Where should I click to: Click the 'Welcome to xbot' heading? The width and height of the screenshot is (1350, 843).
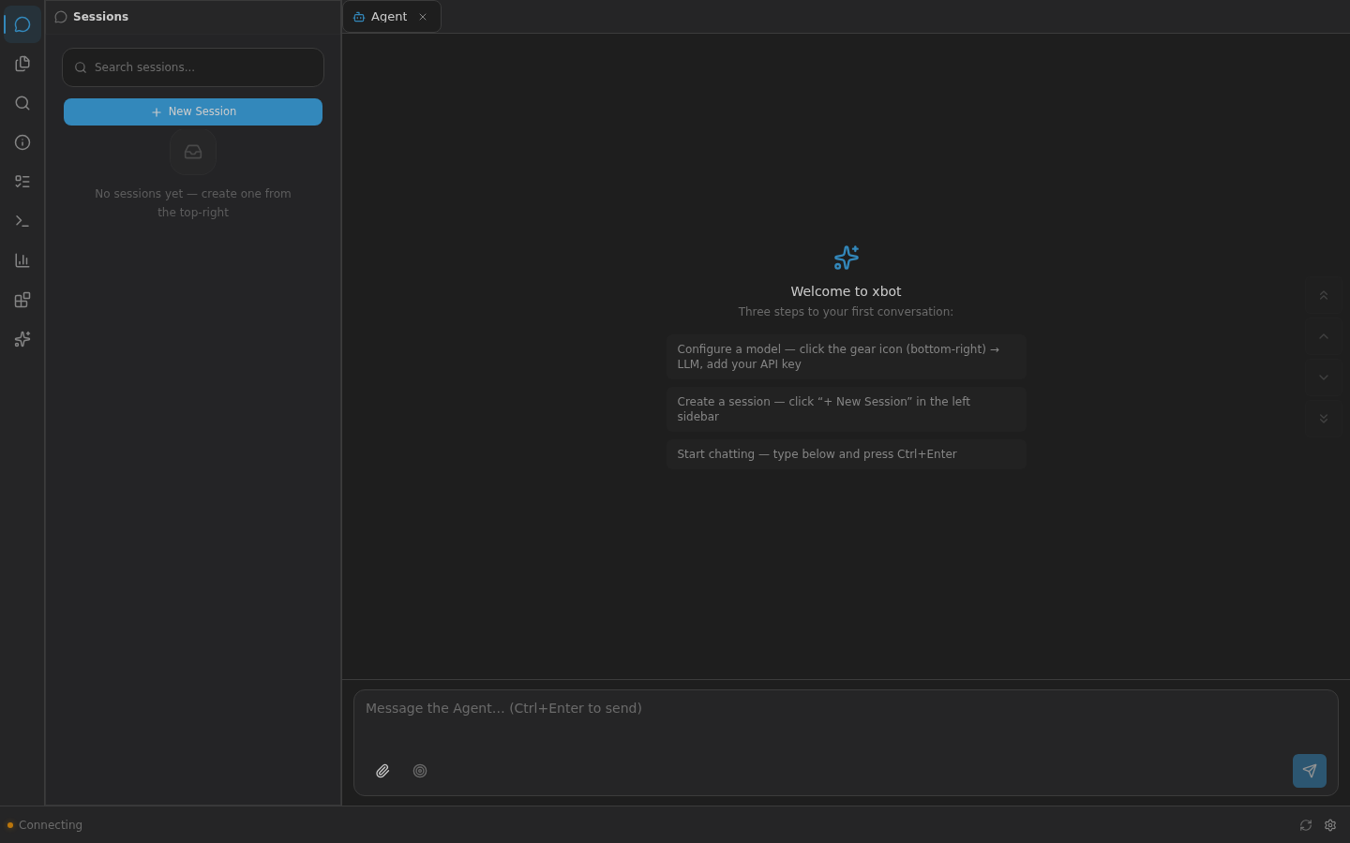(846, 291)
